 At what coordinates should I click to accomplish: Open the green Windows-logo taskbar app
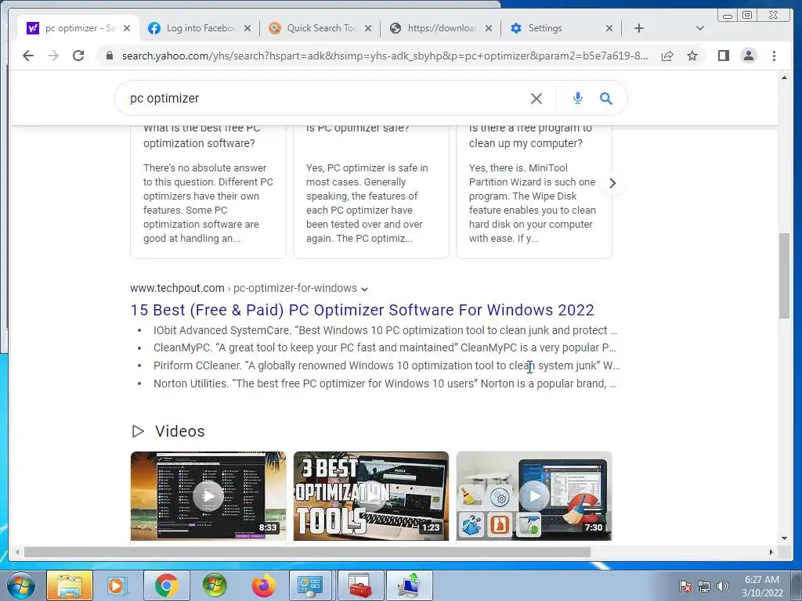click(x=215, y=585)
